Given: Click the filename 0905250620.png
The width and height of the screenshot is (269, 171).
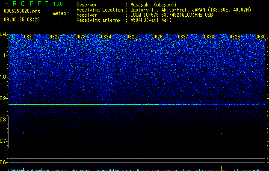Looking at the screenshot, I should [22, 11].
